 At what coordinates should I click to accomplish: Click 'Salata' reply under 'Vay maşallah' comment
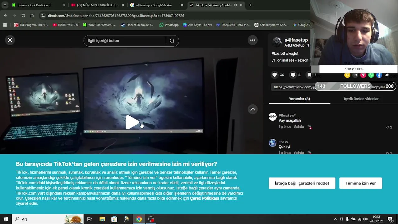(x=299, y=127)
